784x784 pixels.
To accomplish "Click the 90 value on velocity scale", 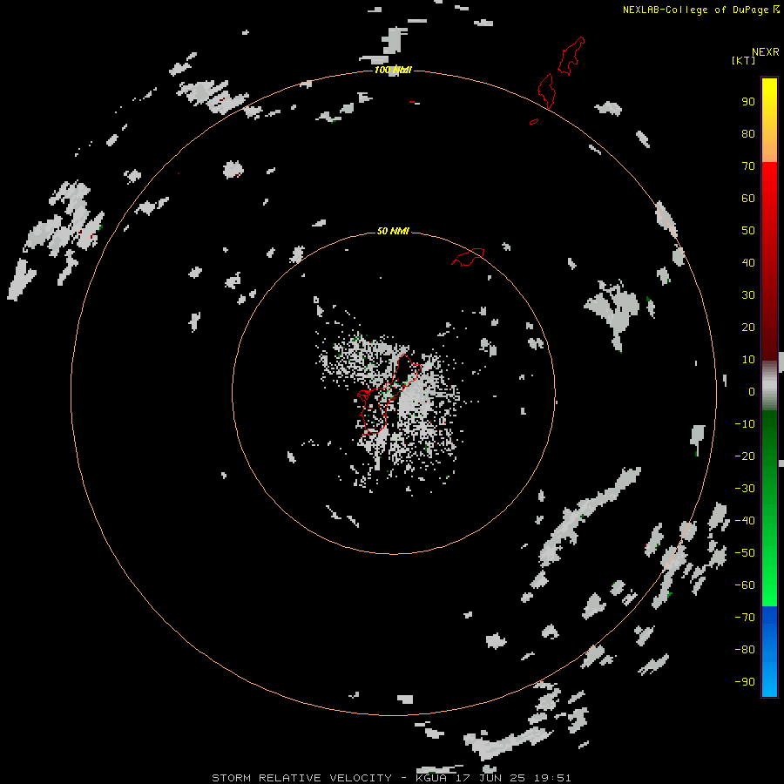I will (x=748, y=102).
